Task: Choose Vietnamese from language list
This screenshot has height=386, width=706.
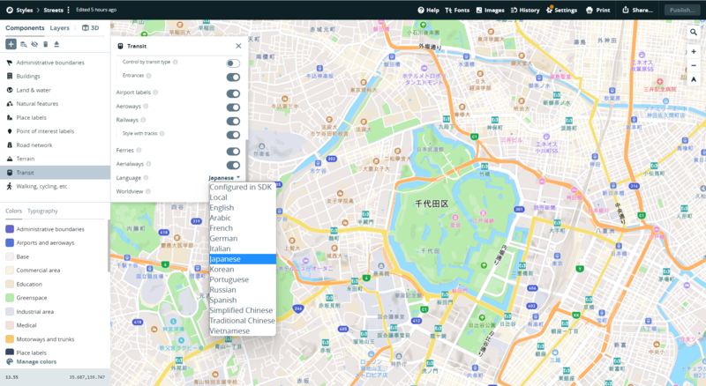Action: (242, 331)
